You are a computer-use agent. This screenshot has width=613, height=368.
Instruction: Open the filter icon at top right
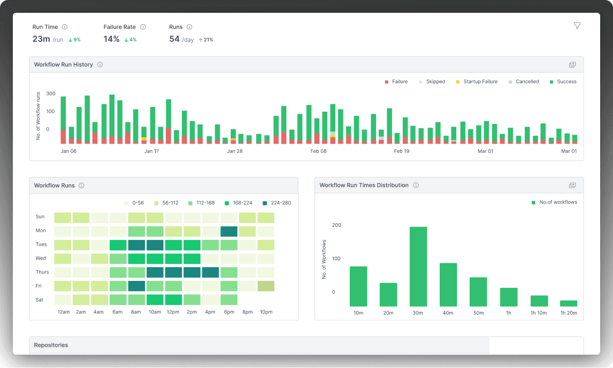(x=577, y=25)
